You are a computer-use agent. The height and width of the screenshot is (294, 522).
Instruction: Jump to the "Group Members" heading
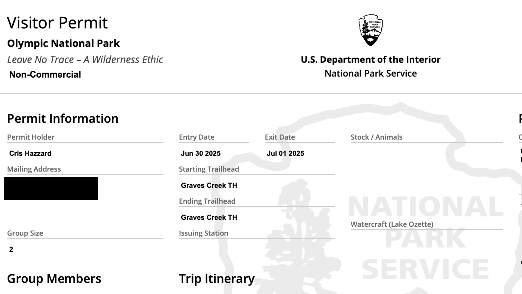54,279
